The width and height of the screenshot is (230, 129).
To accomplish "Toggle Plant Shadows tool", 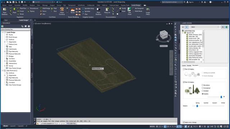I will click(98, 11).
